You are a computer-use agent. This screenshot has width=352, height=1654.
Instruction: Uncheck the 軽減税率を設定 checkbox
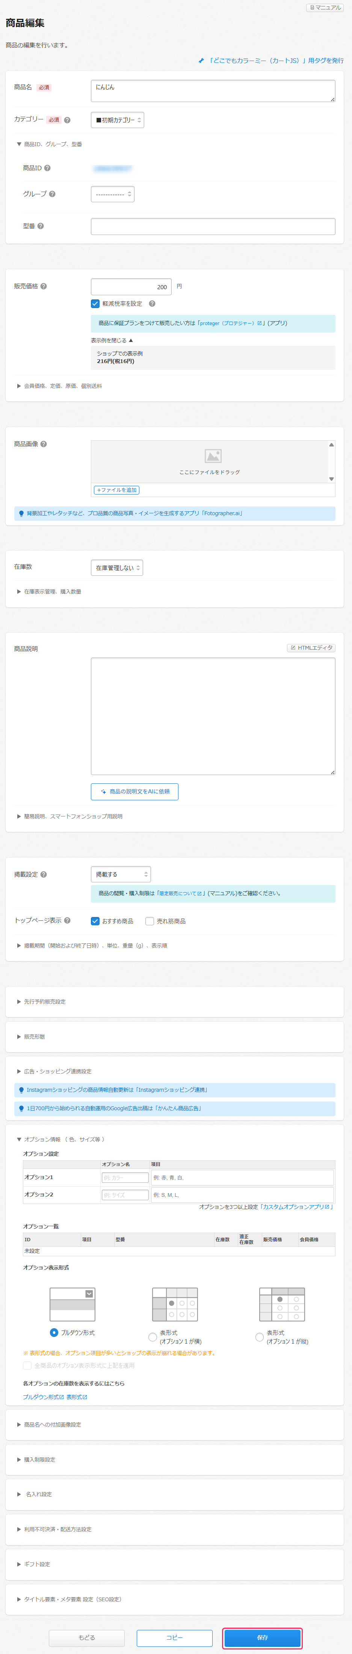coord(95,304)
